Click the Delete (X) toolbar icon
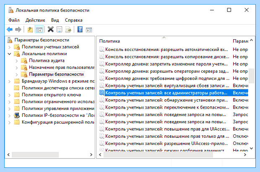The width and height of the screenshot is (260, 172). click(x=51, y=29)
